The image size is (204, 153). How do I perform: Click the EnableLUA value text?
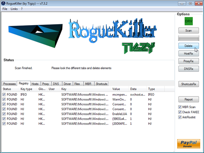coord(120,114)
